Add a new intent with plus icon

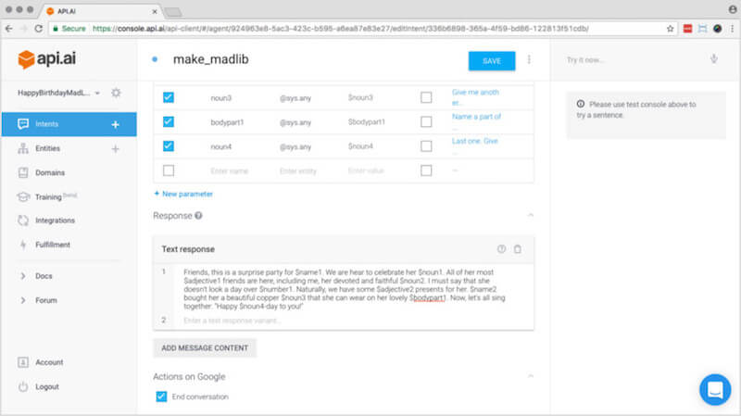115,124
